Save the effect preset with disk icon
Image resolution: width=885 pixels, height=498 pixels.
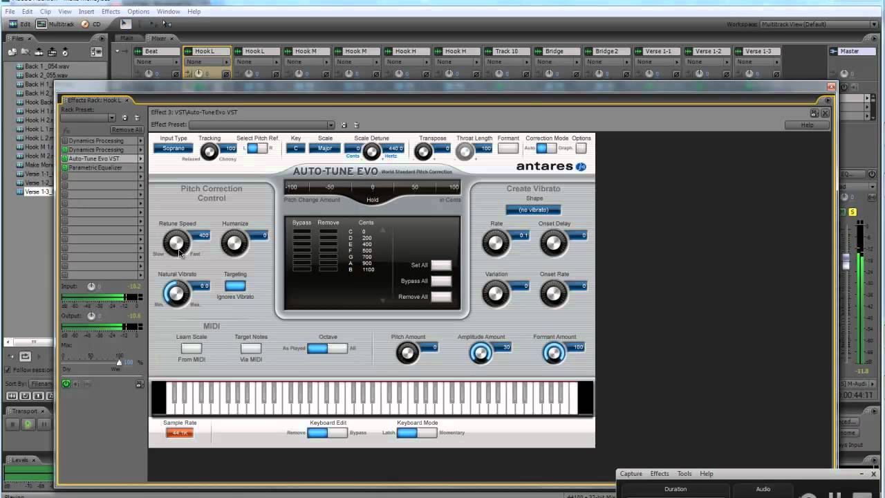tap(345, 125)
